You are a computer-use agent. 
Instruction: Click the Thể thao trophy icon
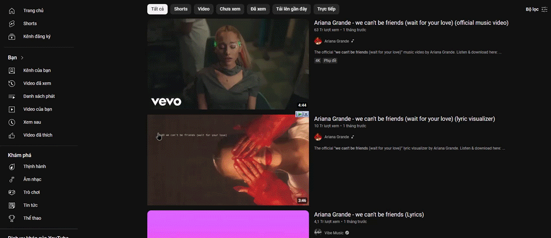[12, 218]
